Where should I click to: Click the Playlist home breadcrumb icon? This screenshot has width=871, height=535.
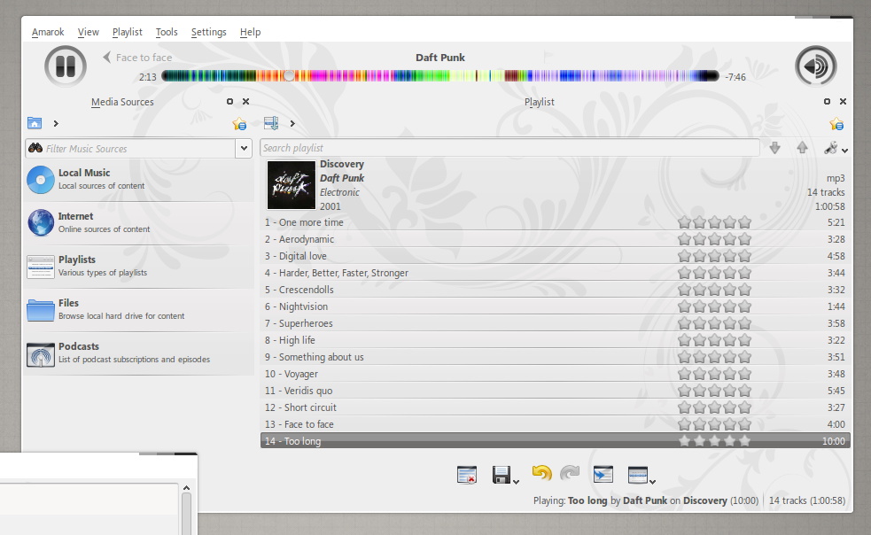coord(271,123)
